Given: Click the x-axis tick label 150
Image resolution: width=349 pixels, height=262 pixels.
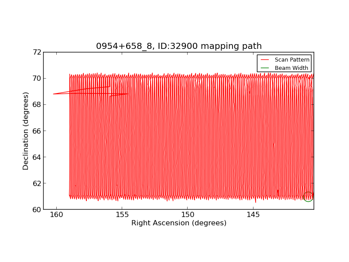Looking at the screenshot, I should [x=188, y=215].
